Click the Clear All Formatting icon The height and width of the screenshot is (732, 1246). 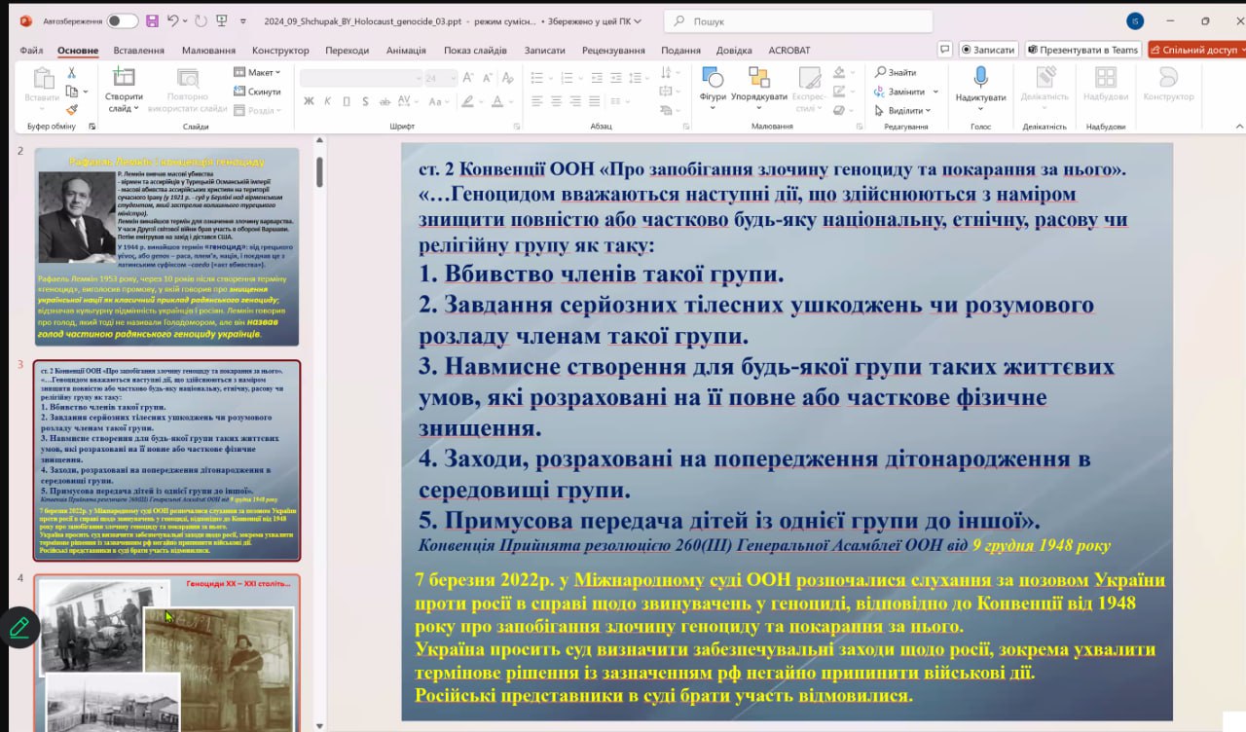pyautogui.click(x=508, y=78)
